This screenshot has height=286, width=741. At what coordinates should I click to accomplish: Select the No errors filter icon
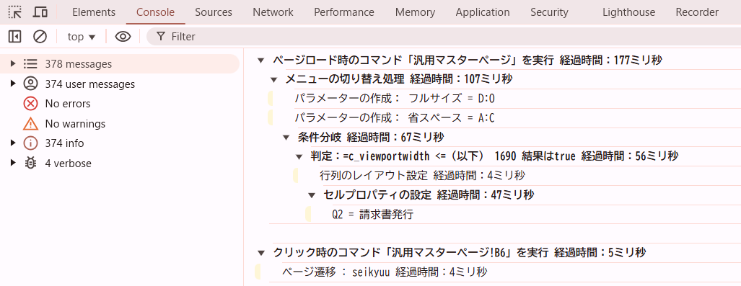pyautogui.click(x=30, y=103)
